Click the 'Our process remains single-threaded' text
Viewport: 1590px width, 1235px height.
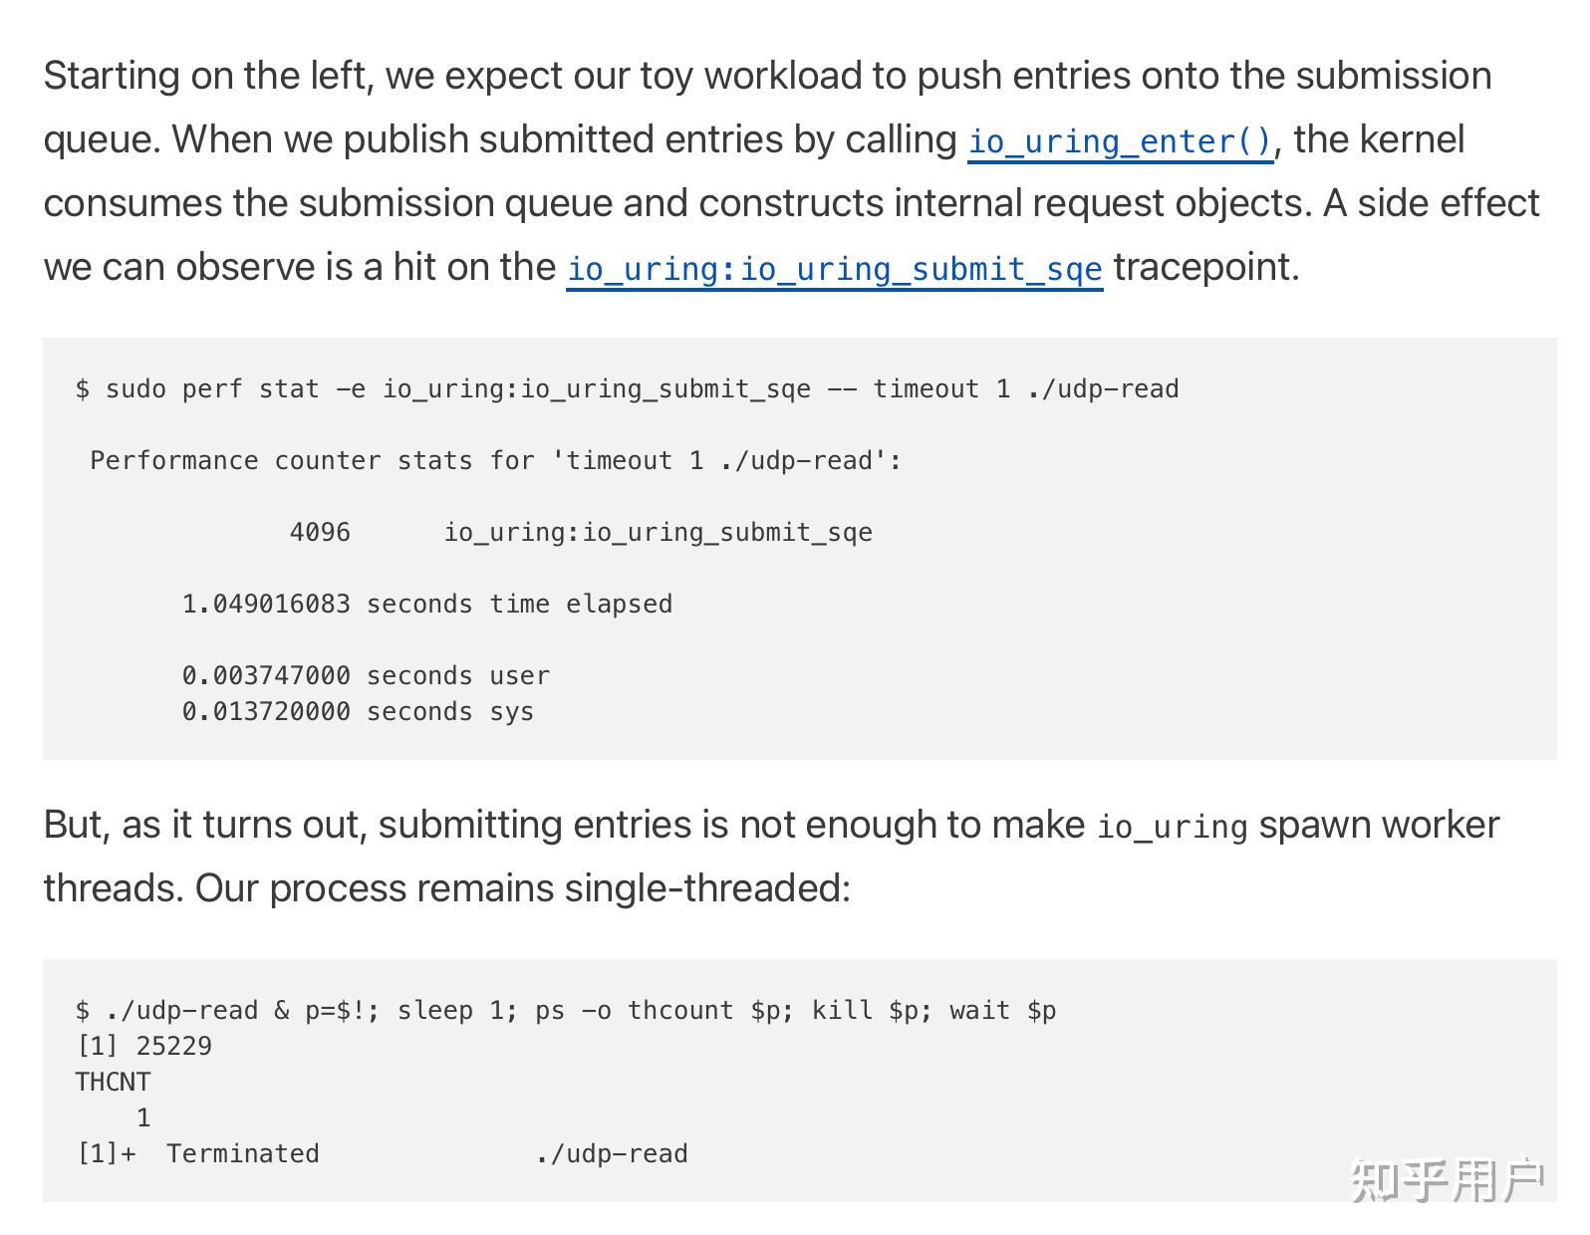[522, 887]
